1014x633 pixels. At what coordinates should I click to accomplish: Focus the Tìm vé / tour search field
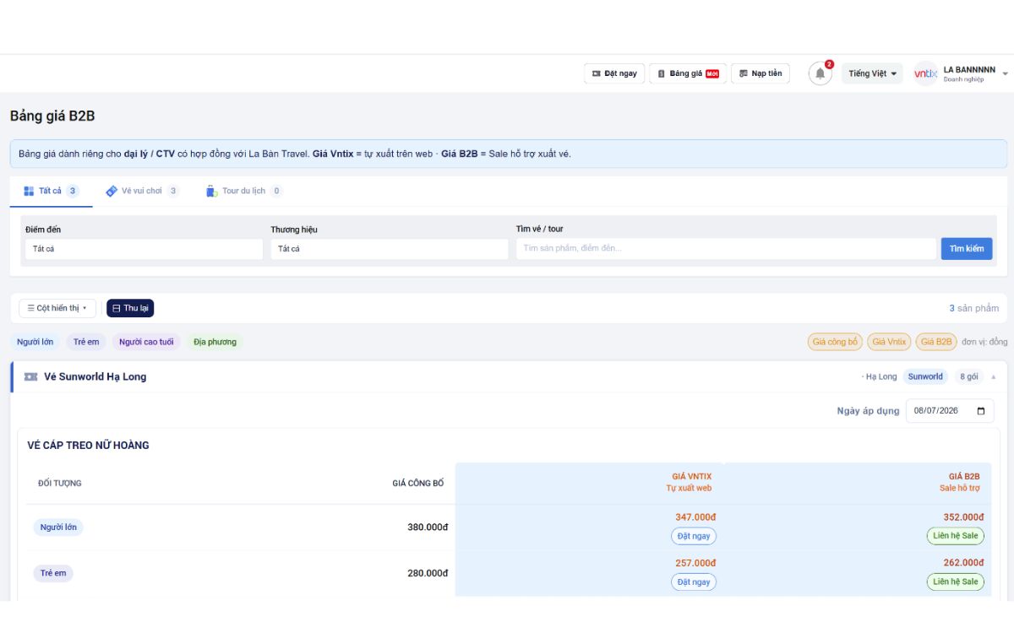[x=727, y=249]
